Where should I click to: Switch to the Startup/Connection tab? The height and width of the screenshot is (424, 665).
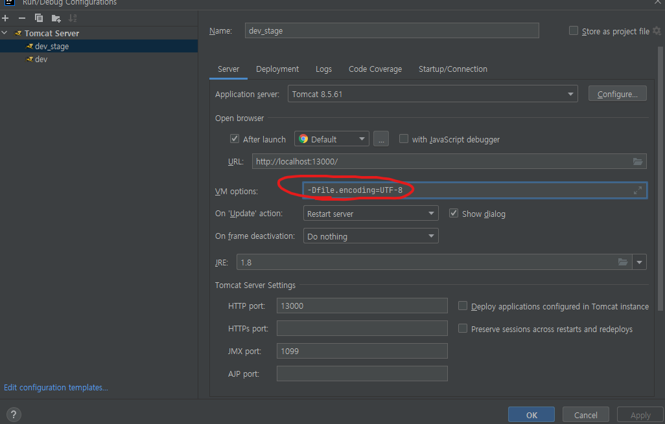pos(453,69)
